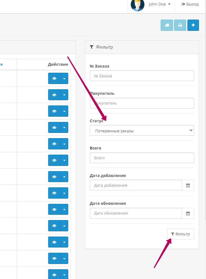Click the Дата добавления text field
Viewport: 206px width, 279px height.
[136, 185]
